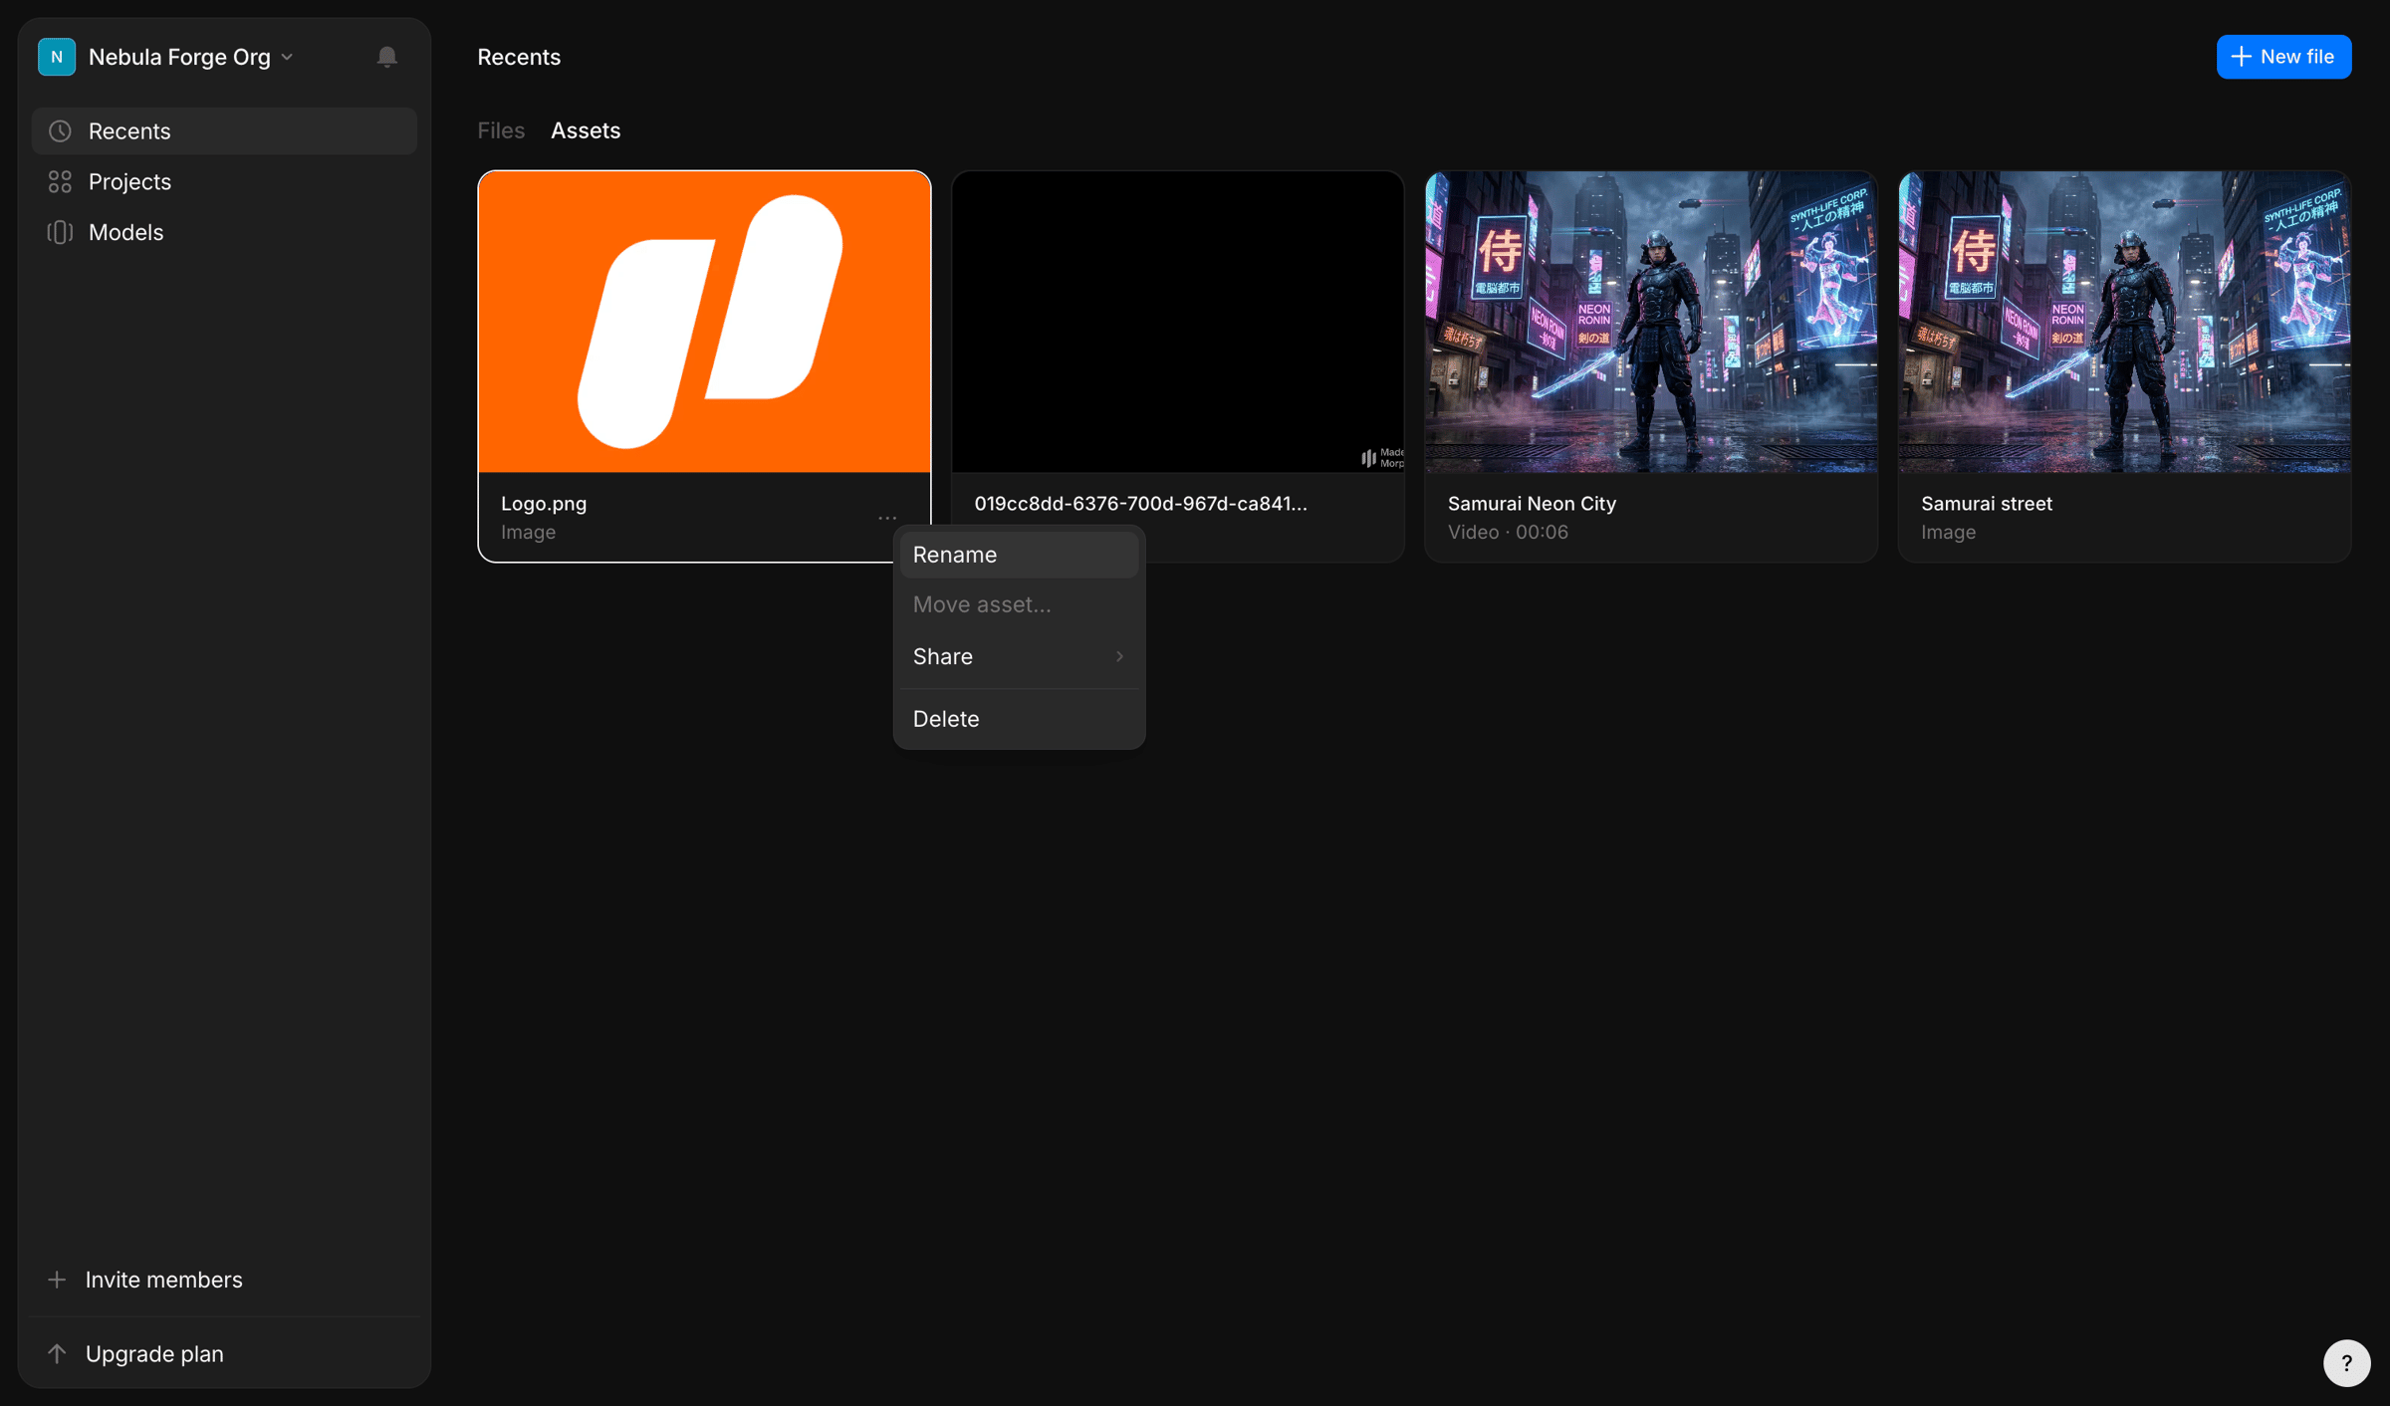This screenshot has height=1406, width=2390.
Task: Open the Logo.png thumbnail
Action: click(x=704, y=322)
